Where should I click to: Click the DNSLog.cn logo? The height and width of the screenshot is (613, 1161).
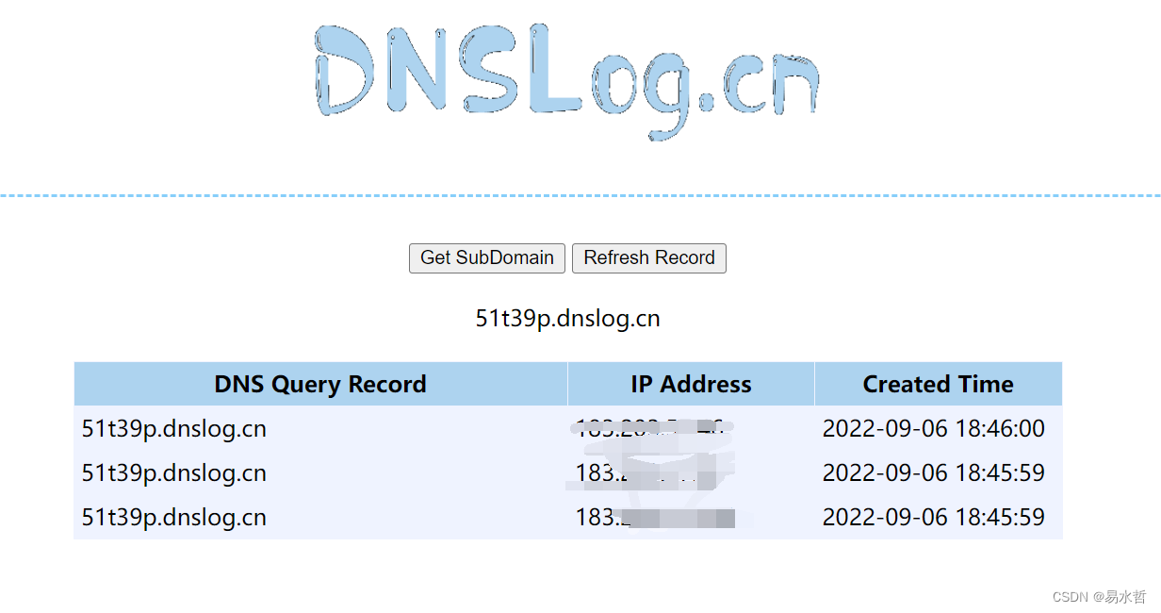tap(566, 82)
